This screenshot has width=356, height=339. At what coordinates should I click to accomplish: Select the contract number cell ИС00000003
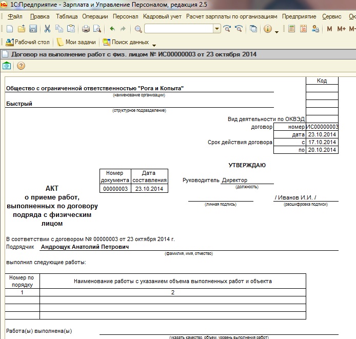[322, 127]
